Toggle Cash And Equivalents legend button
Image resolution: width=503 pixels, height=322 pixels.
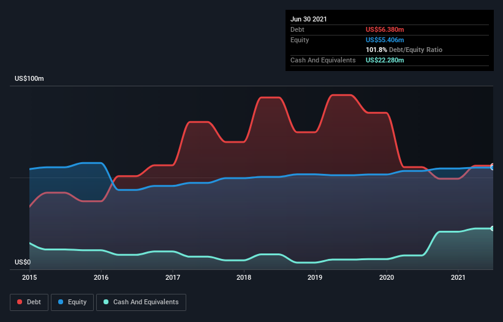click(x=141, y=302)
